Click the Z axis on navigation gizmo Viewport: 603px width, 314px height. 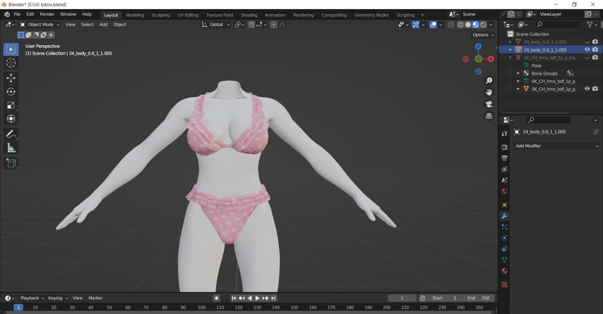(x=478, y=46)
